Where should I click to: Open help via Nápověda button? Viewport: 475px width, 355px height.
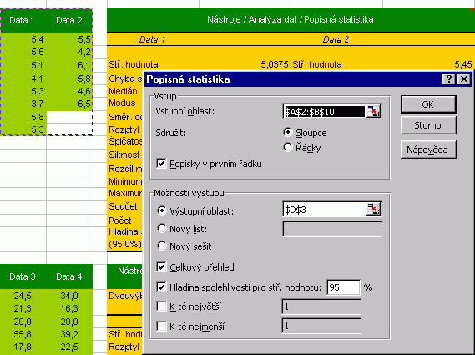click(x=428, y=150)
